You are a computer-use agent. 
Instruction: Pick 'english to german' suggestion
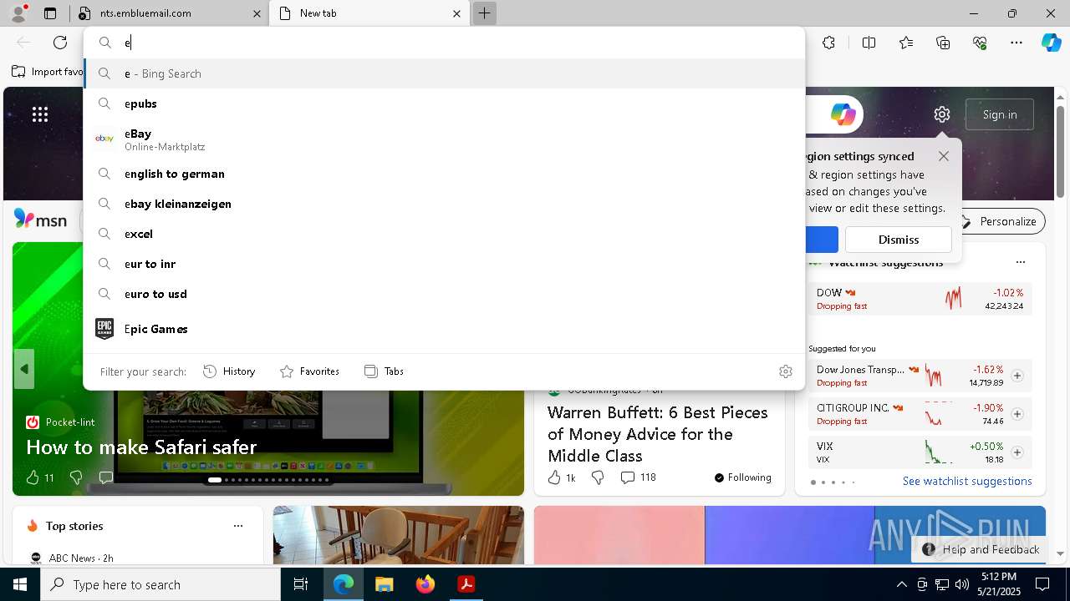click(444, 174)
